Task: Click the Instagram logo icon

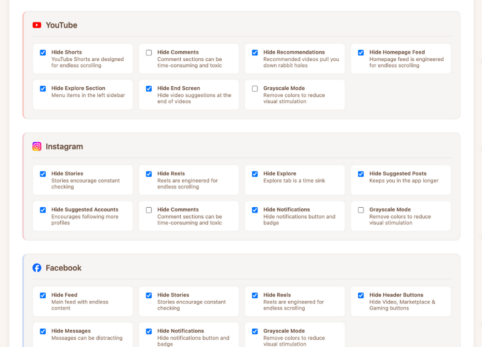Action: point(37,147)
